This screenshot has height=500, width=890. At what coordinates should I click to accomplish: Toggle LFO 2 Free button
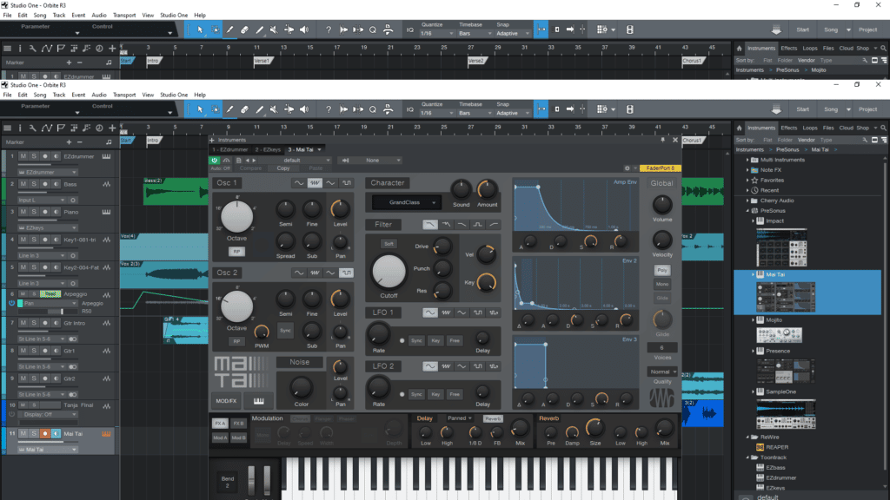455,395
